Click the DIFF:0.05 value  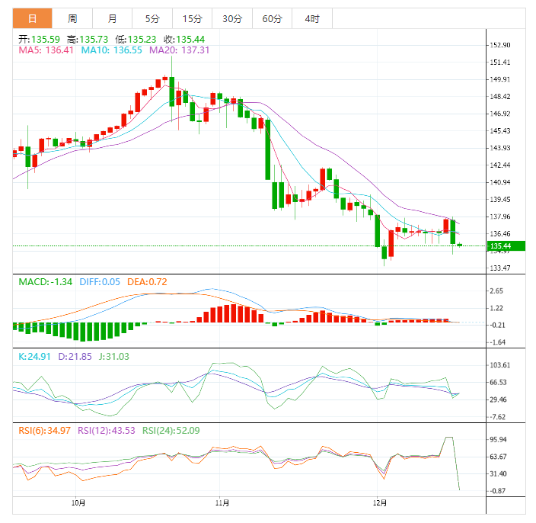pyautogui.click(x=100, y=282)
